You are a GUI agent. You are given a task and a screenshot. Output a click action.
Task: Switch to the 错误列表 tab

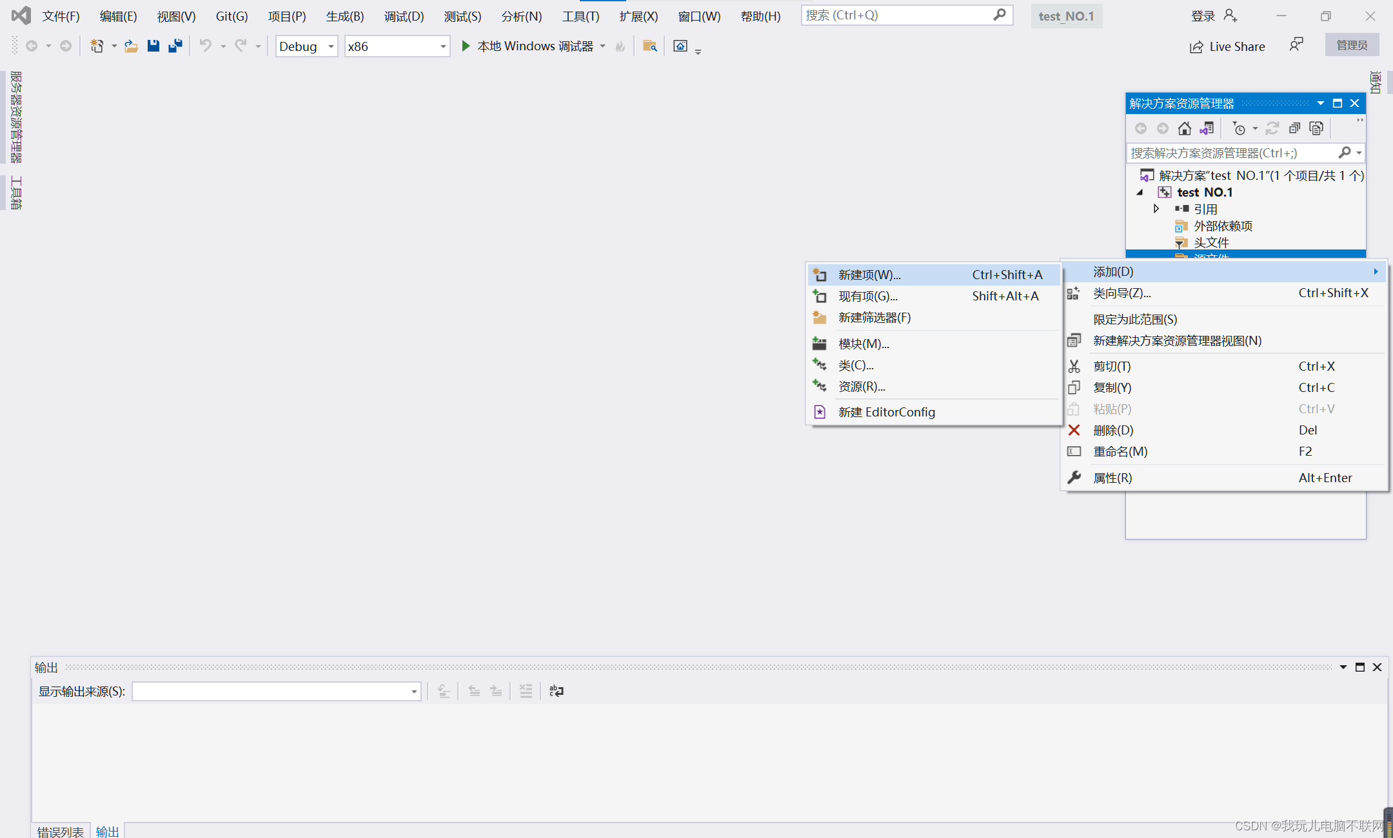(x=60, y=831)
